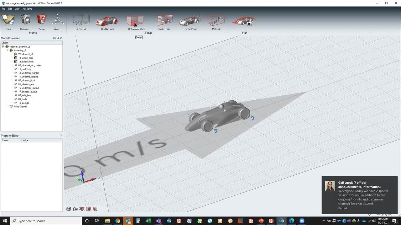
Task: Click the XYZ axis triad in viewport
Action: click(86, 177)
